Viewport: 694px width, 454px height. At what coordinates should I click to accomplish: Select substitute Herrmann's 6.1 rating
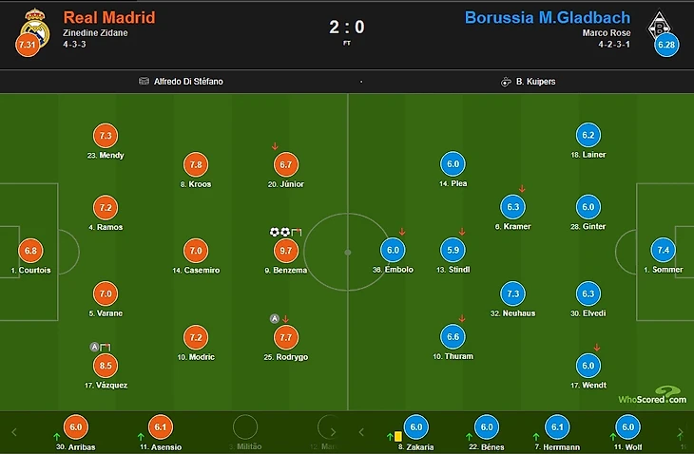click(557, 427)
